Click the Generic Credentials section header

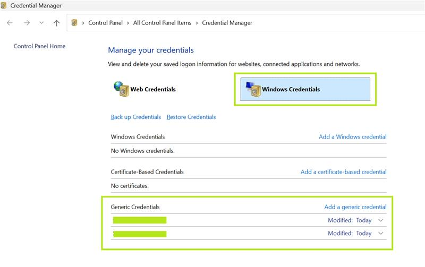(135, 207)
